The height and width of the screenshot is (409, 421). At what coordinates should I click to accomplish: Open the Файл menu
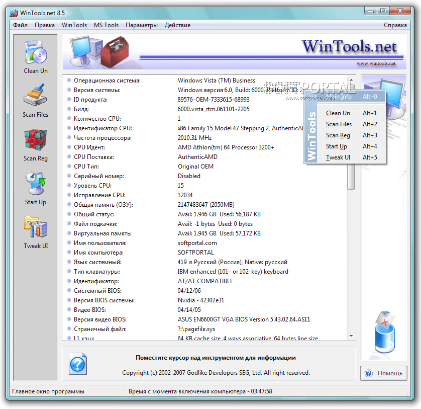coord(21,25)
